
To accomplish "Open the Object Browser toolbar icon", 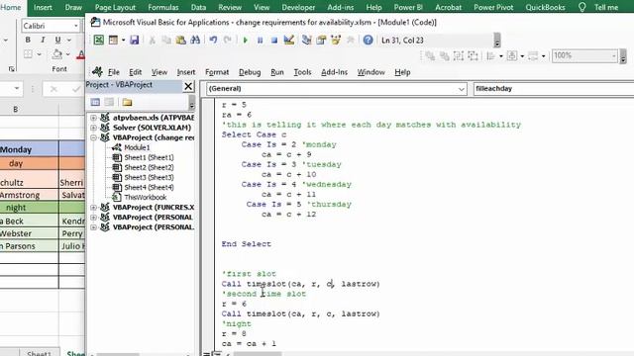I will tap(336, 40).
